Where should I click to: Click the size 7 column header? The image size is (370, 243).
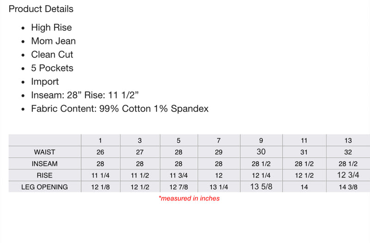click(x=219, y=141)
